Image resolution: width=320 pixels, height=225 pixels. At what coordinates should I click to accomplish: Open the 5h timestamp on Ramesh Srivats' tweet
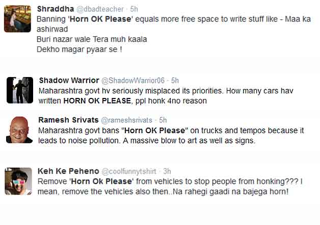(163, 120)
